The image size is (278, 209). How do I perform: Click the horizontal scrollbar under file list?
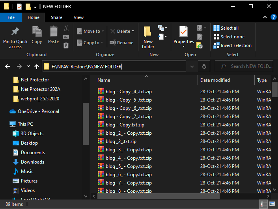pyautogui.click(x=158, y=196)
